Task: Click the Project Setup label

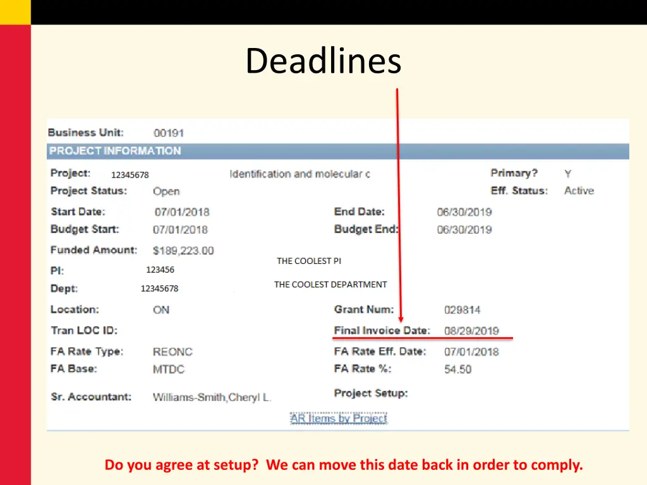Action: pyautogui.click(x=370, y=393)
